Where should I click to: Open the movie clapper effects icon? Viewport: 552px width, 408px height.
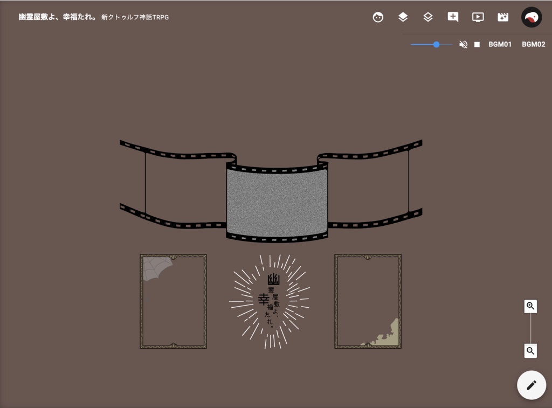coord(503,17)
